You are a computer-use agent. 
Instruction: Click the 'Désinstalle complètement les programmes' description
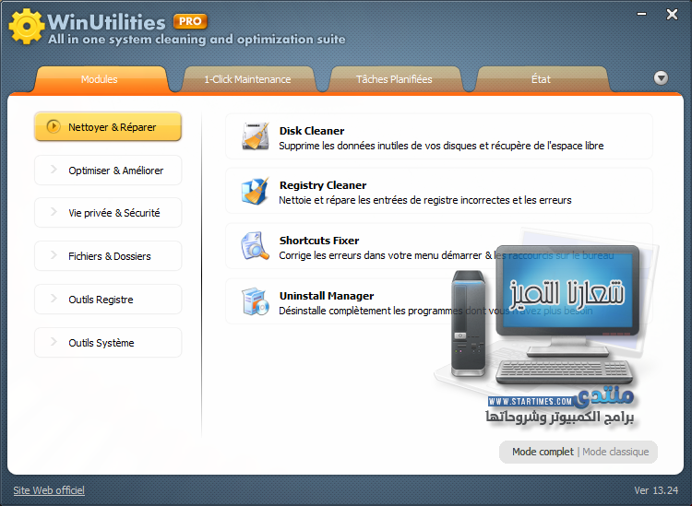(435, 311)
